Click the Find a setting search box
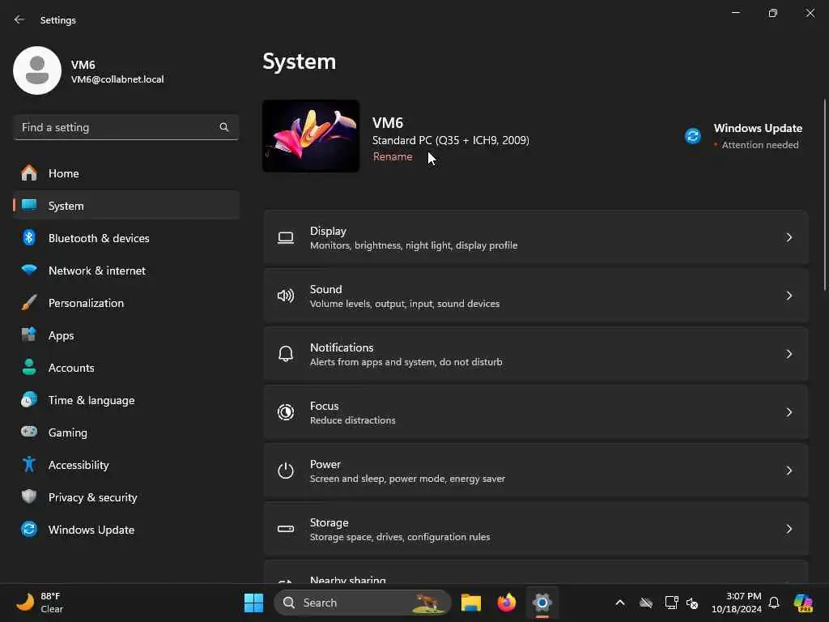The height and width of the screenshot is (622, 829). 125,127
